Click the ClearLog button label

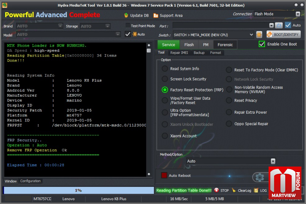pyautogui.click(x=244, y=190)
